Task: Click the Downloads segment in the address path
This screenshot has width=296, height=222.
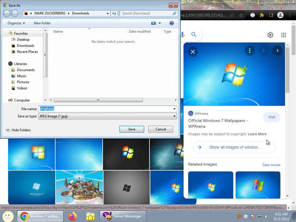Action: pyautogui.click(x=80, y=13)
